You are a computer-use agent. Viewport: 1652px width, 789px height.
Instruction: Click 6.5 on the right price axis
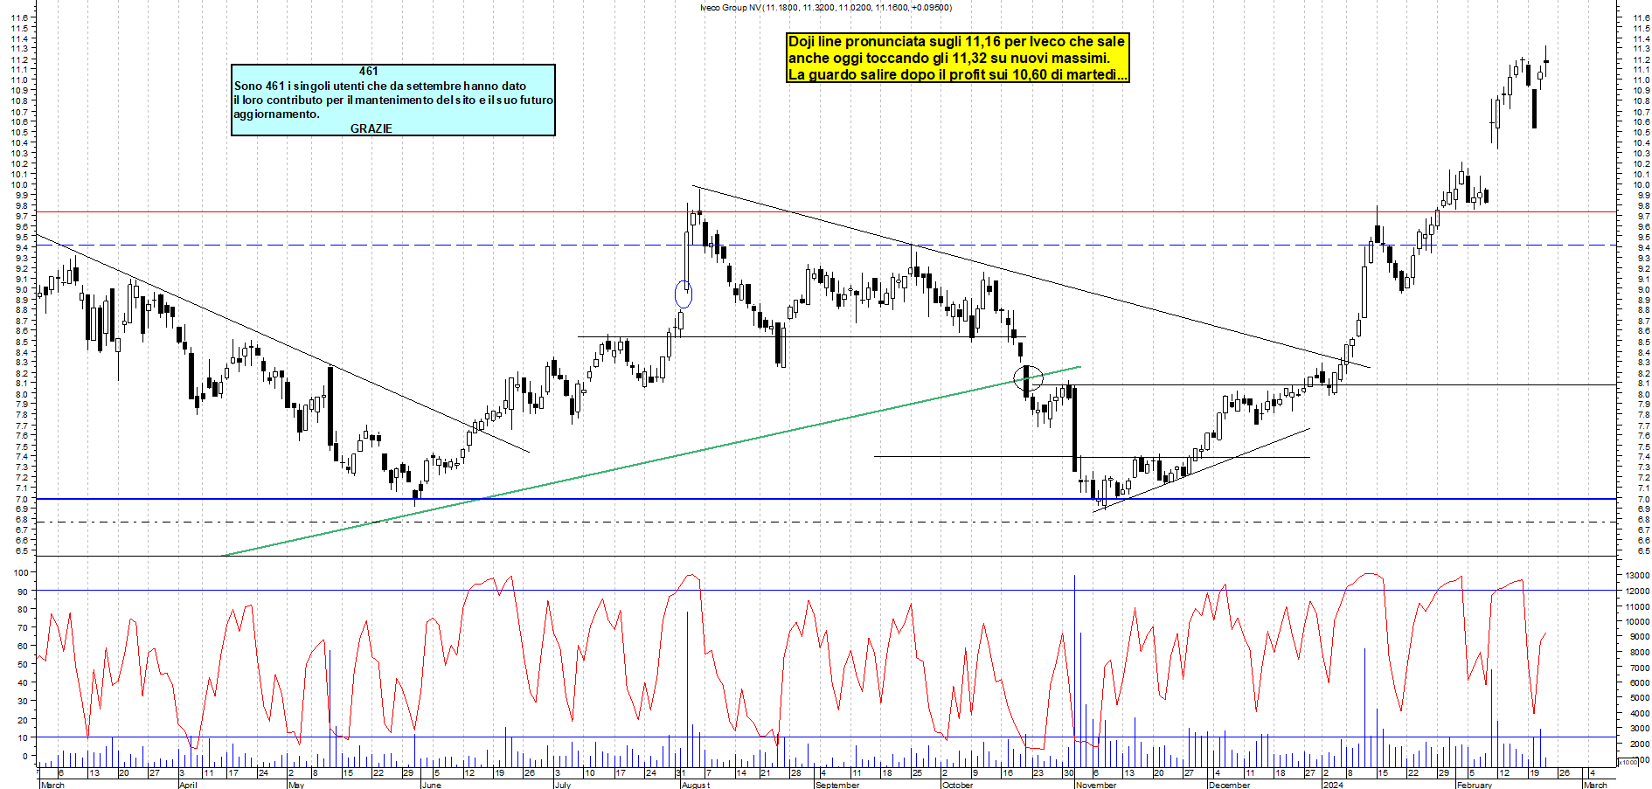[1642, 551]
